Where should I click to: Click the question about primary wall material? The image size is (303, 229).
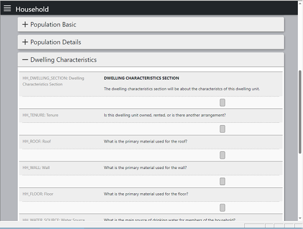145,168
